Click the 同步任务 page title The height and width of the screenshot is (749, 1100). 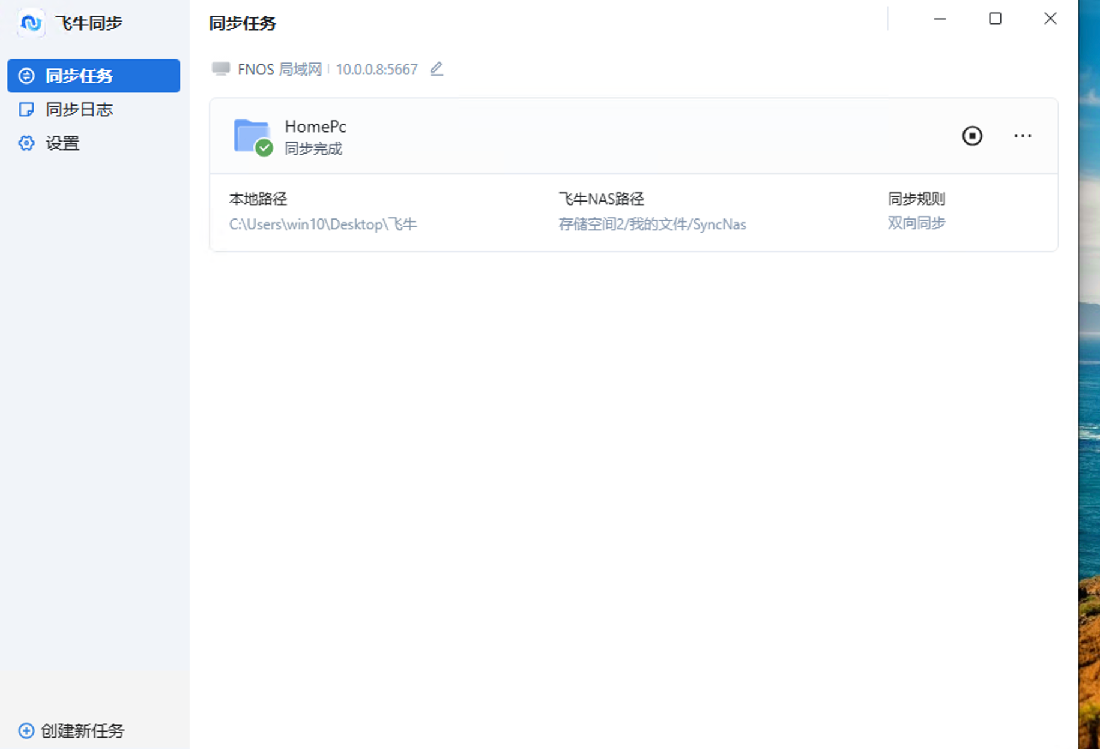click(242, 23)
